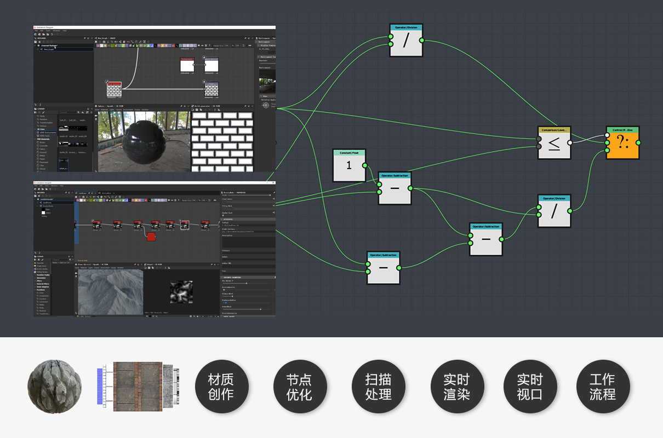
Task: Expand Filters category in bottom window library
Action: click(x=35, y=281)
